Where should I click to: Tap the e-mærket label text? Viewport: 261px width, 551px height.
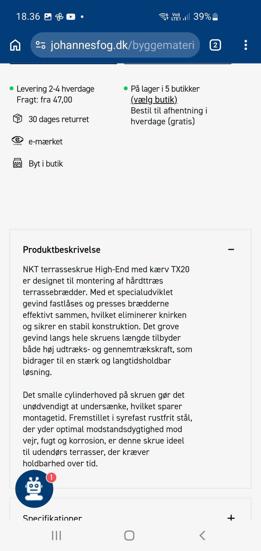tap(45, 142)
